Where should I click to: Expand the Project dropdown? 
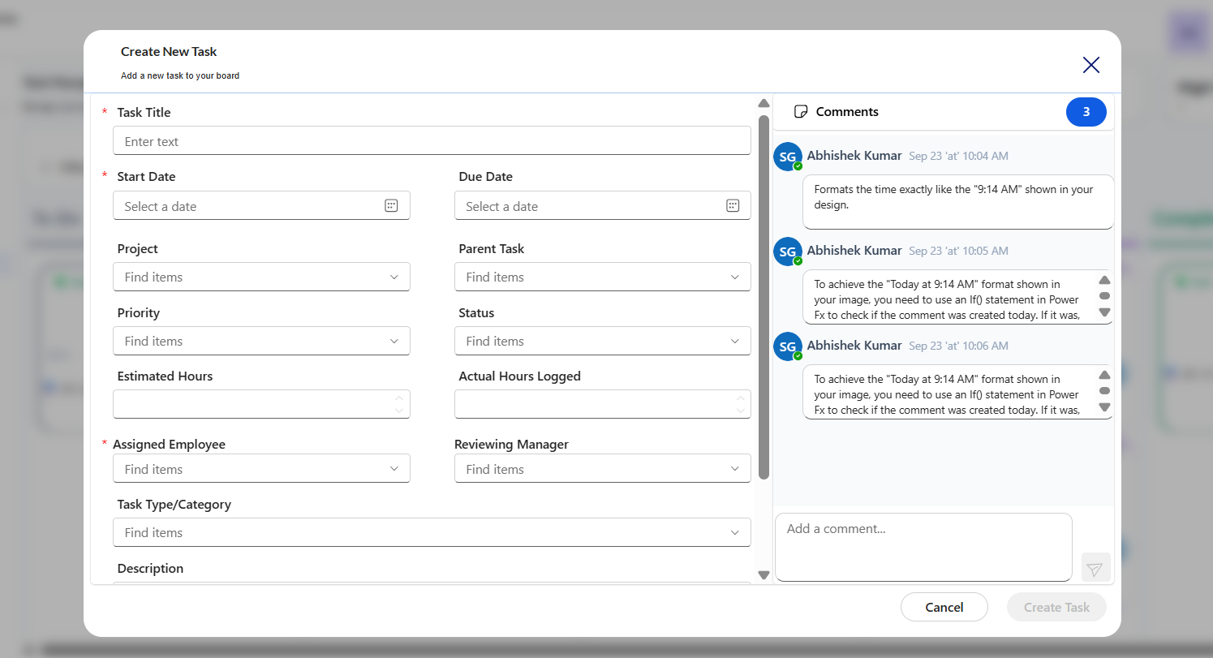point(394,277)
